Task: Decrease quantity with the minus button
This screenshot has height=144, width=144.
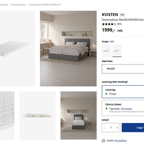Action: click(x=105, y=128)
